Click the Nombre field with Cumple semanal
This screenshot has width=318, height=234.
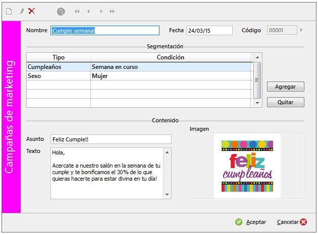click(x=105, y=30)
